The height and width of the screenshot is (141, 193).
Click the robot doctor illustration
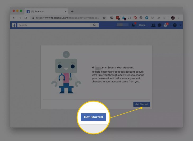click(x=66, y=72)
